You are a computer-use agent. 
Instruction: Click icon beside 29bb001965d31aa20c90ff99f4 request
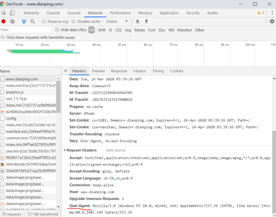tap(2, 171)
